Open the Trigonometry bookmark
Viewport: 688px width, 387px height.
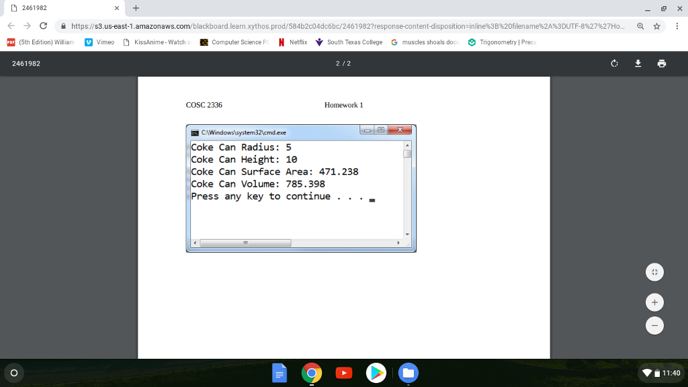[503, 42]
